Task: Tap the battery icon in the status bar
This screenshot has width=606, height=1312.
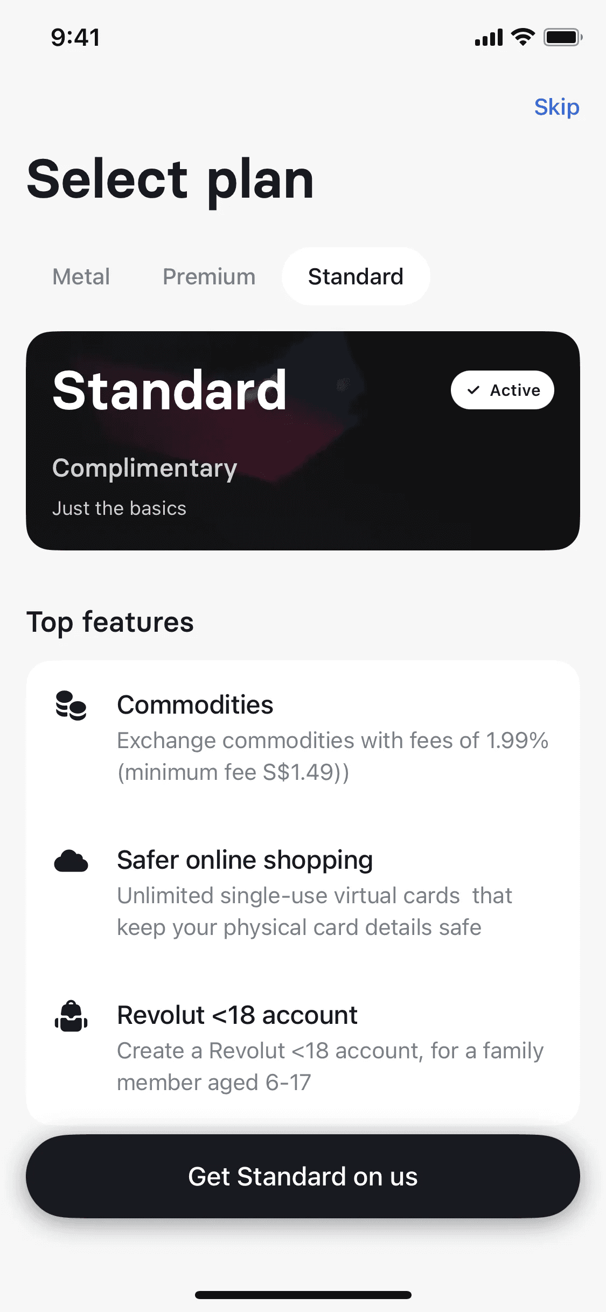Action: click(x=563, y=37)
